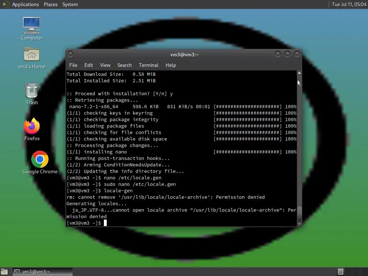Maximize the terminal window
The height and width of the screenshot is (276, 368).
point(287,54)
